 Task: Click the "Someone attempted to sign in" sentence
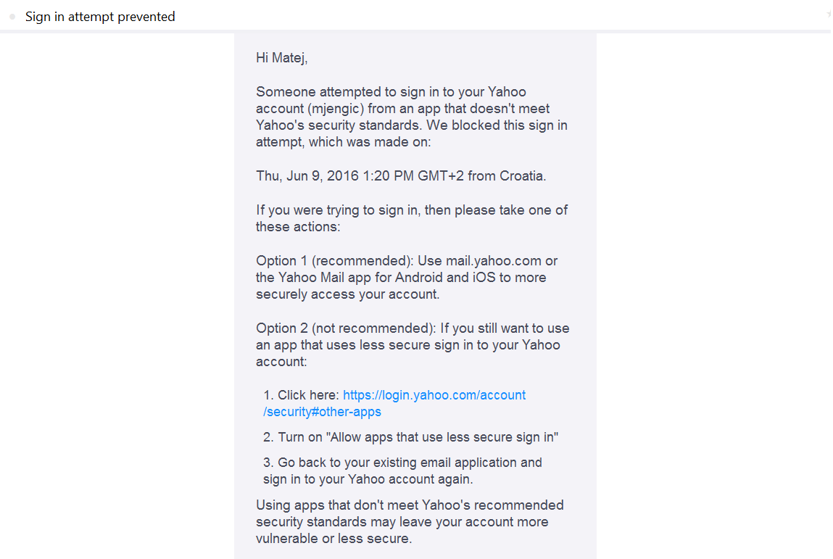(412, 117)
